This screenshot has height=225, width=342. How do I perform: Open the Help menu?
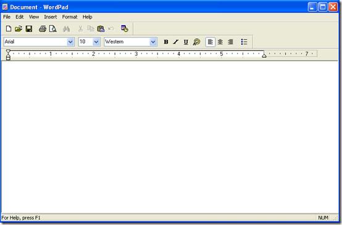coord(87,17)
